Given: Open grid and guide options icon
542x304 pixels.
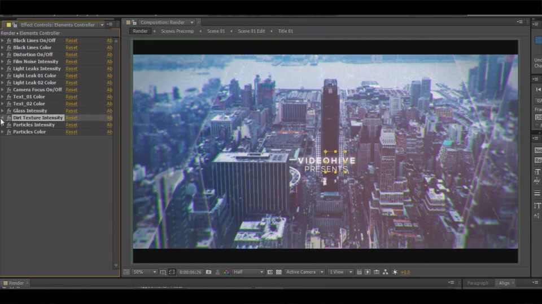Looking at the screenshot, I should click(163, 272).
